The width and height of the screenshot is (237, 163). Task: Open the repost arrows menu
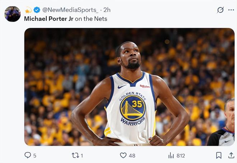75,155
